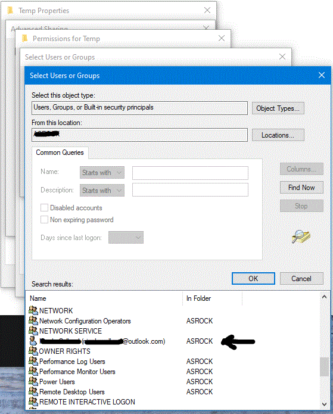Image resolution: width=333 pixels, height=414 pixels.
Task: Select OWNER RIGHTS in results
Action: coord(65,351)
